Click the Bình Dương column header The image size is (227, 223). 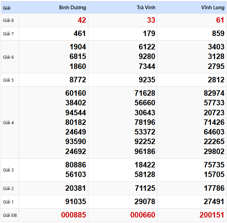pyautogui.click(x=72, y=8)
